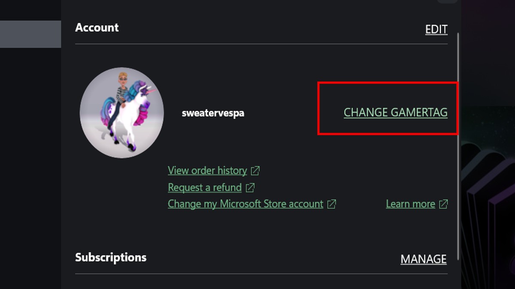The width and height of the screenshot is (515, 289).
Task: Click the unicorn avatar profile picture
Action: tap(122, 113)
